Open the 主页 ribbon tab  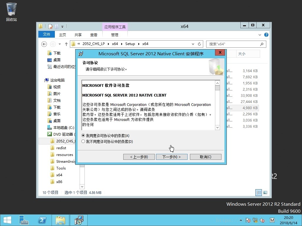click(x=63, y=35)
